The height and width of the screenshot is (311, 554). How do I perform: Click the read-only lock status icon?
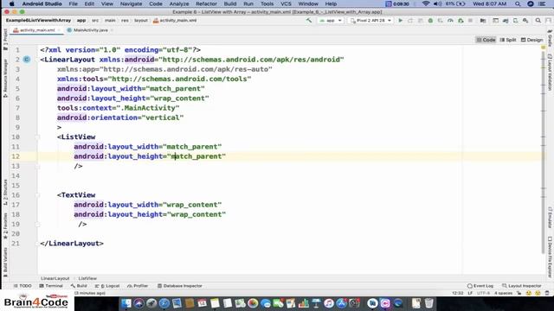click(x=519, y=294)
